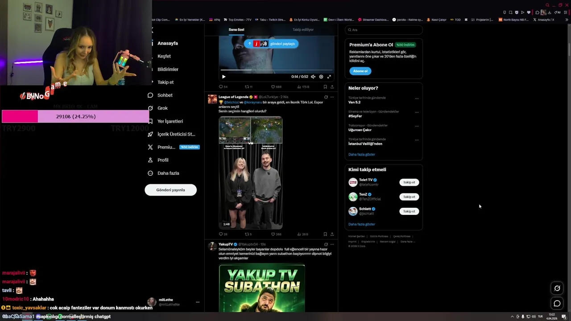Open account menu dots next to millethe
The image size is (571, 321).
(x=198, y=302)
